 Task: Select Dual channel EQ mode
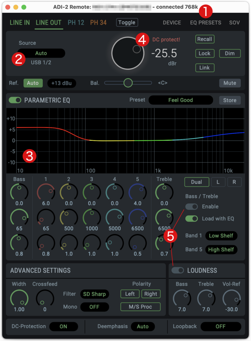pyautogui.click(x=196, y=182)
